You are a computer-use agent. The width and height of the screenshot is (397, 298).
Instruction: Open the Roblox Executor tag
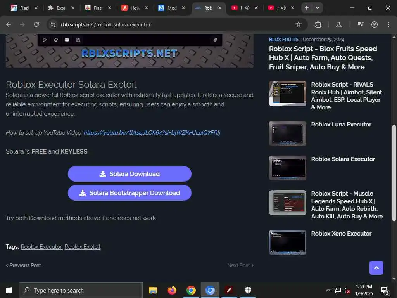coord(41,247)
